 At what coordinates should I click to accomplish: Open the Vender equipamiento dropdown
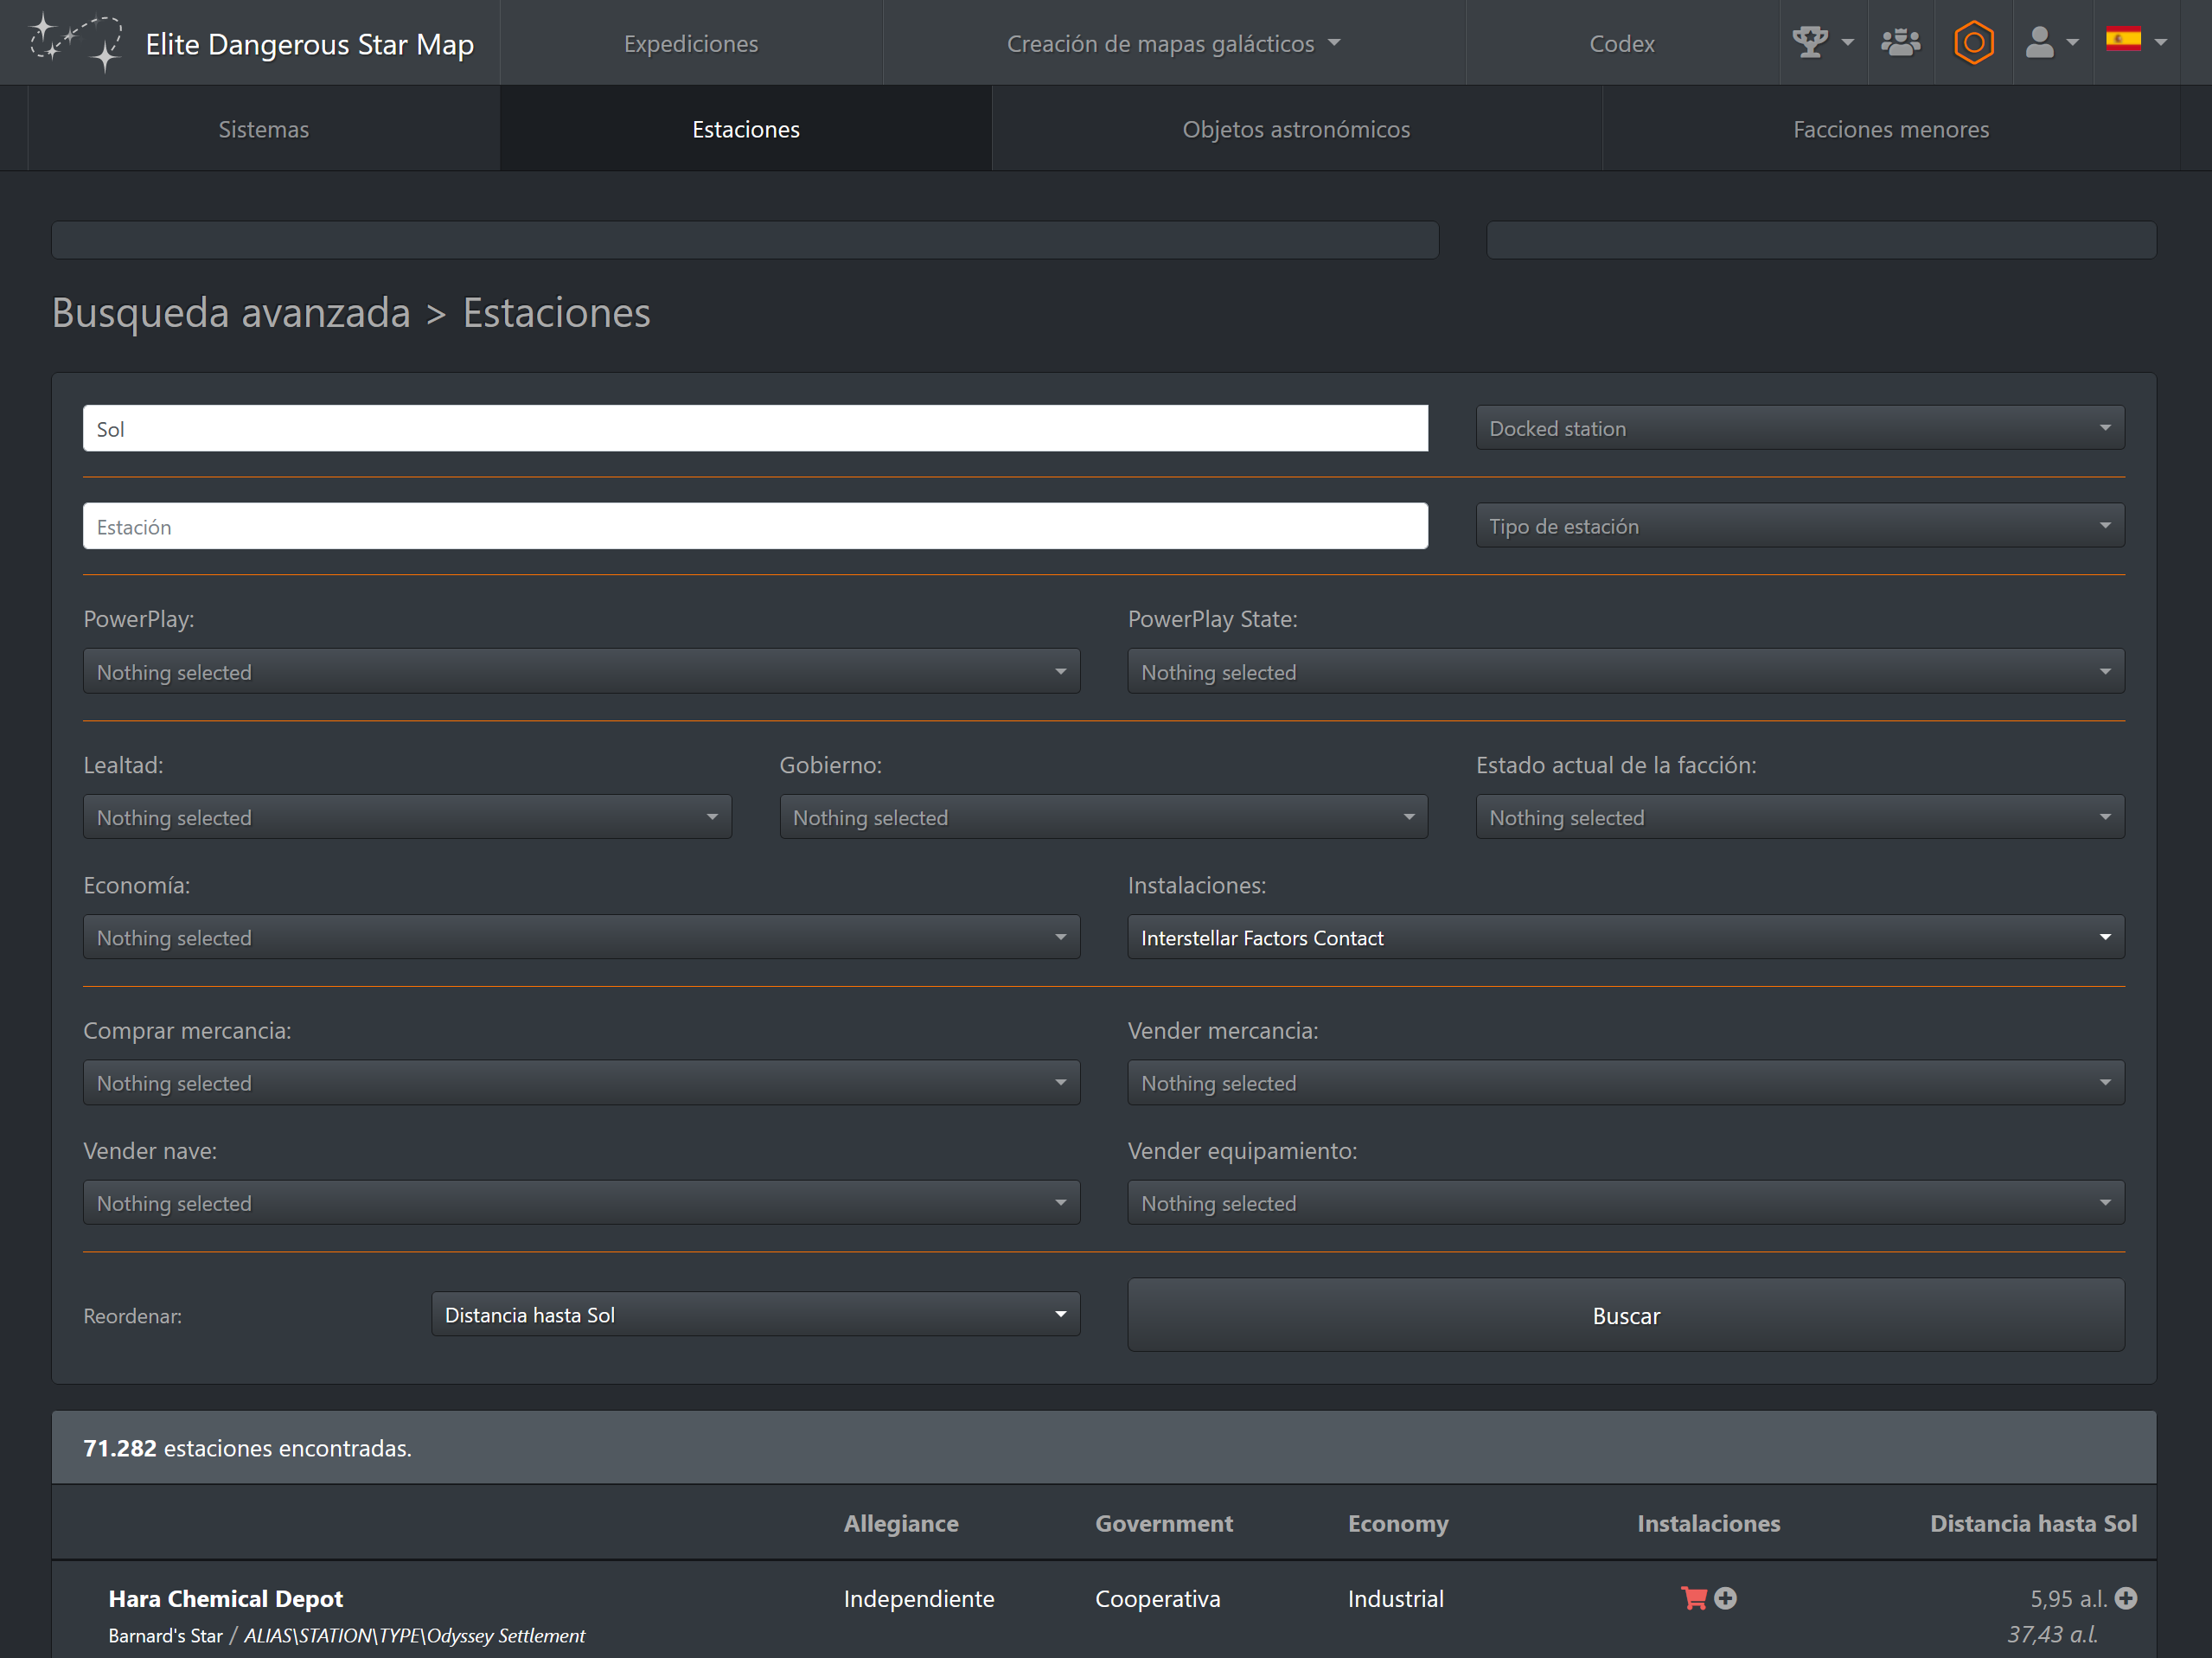tap(1626, 1202)
